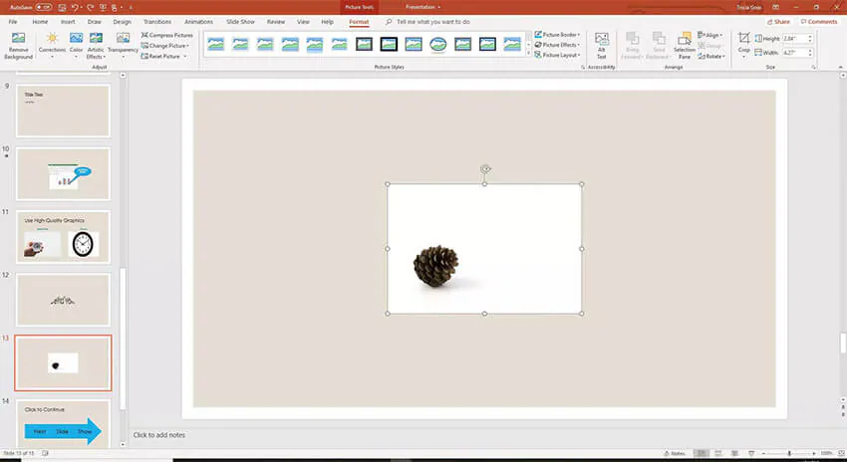Toggle the AutoSave switch
The width and height of the screenshot is (847, 462).
43,7
